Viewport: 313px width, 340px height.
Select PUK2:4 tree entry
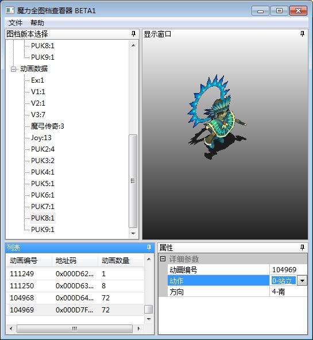point(42,149)
